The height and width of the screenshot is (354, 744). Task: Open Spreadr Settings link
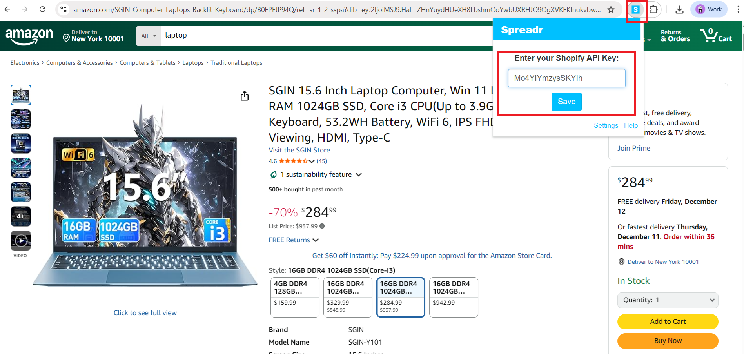click(x=606, y=125)
